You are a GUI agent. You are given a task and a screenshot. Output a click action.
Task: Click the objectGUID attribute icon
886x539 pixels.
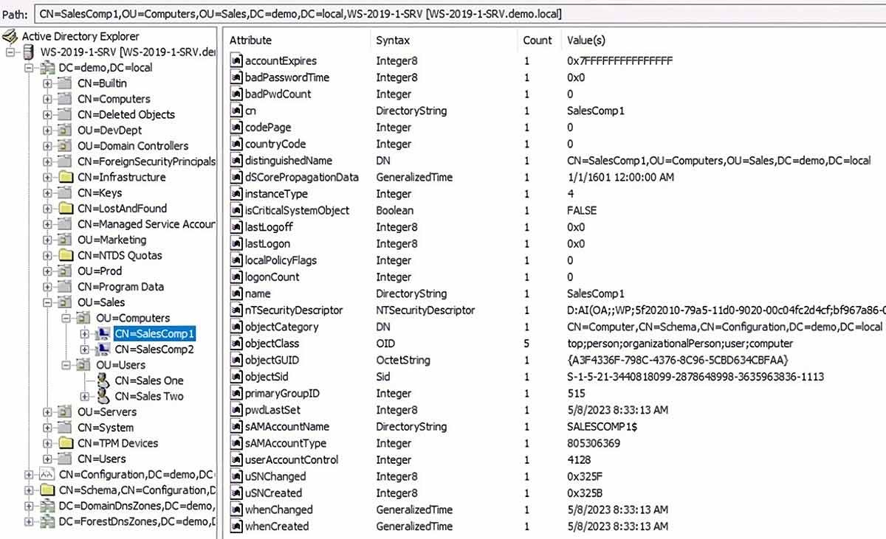click(236, 360)
